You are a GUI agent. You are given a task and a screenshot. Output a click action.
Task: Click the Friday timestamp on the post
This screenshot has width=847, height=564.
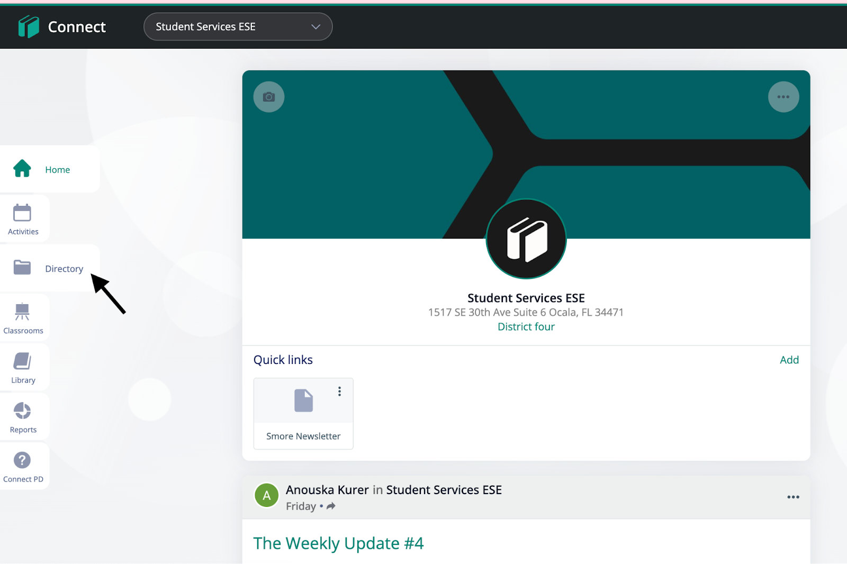[301, 506]
